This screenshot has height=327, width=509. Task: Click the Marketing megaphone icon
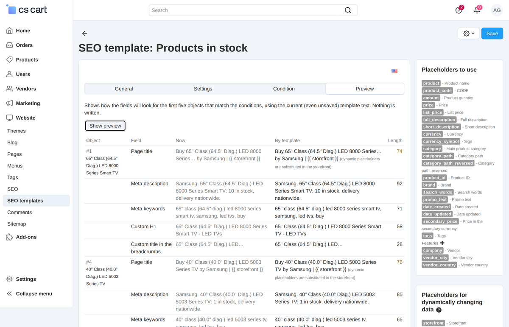pyautogui.click(x=9, y=103)
